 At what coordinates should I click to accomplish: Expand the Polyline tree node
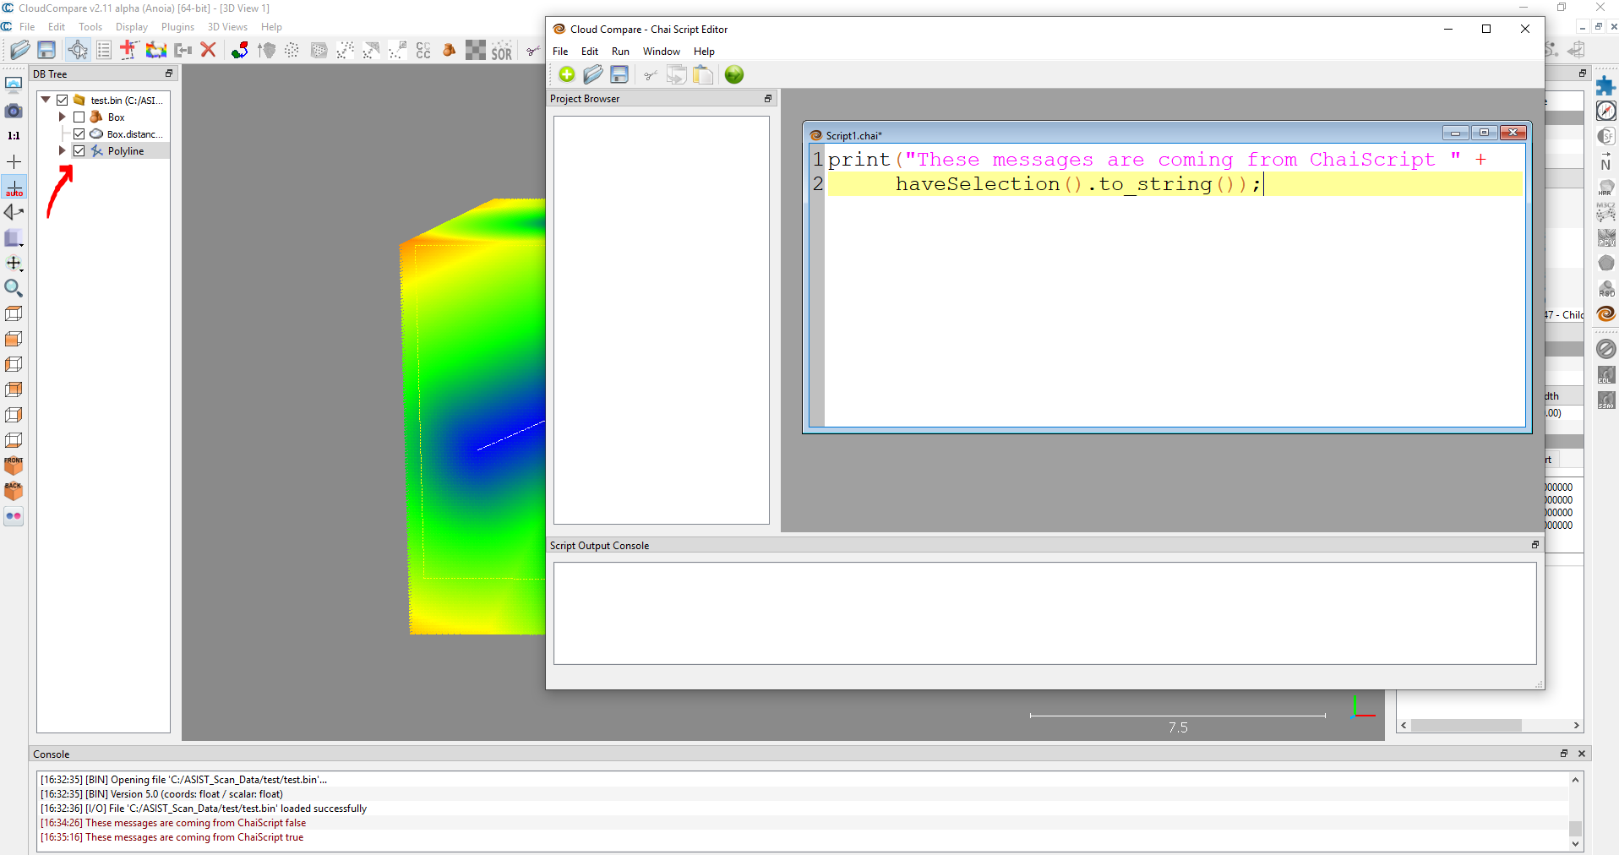62,151
